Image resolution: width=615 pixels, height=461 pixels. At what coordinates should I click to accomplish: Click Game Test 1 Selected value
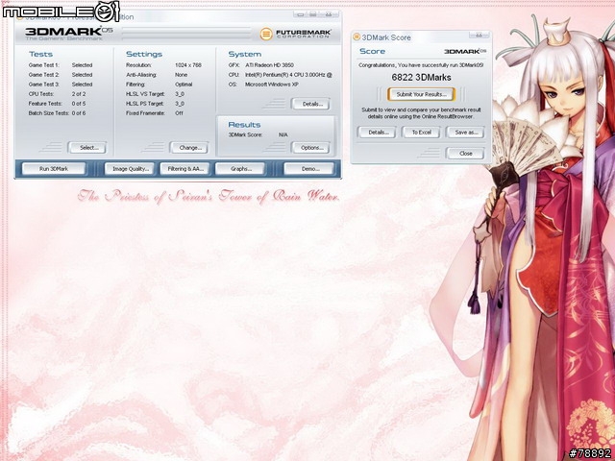(82, 65)
